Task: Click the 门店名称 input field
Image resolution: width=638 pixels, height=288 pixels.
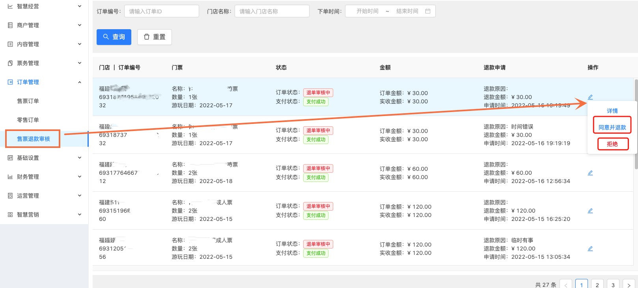Action: click(x=272, y=11)
